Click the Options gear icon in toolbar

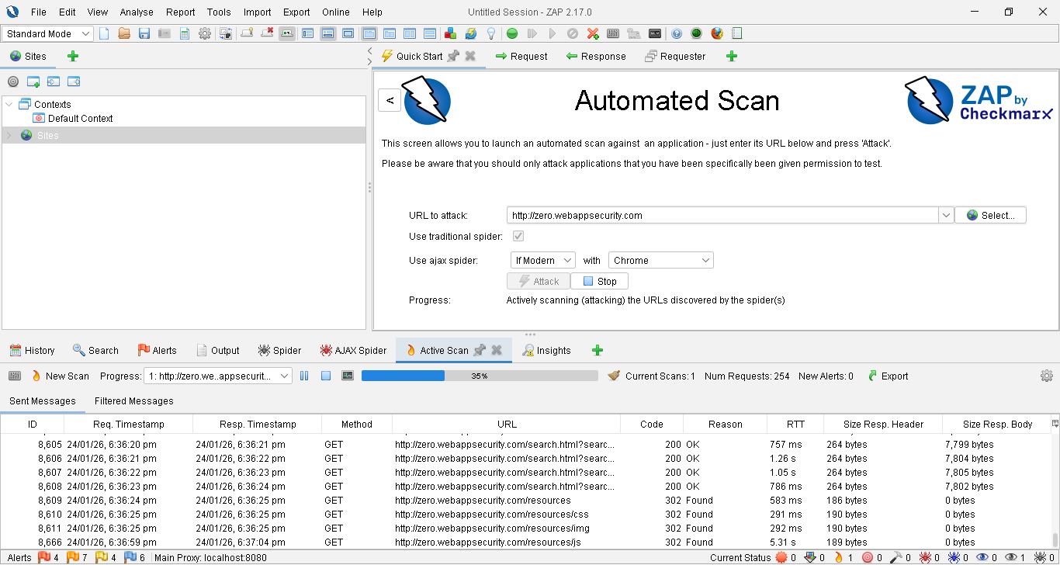pyautogui.click(x=205, y=33)
